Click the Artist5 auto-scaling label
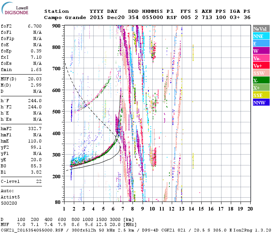This screenshot has height=233, width=272. pos(10,197)
